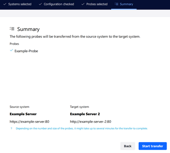Click list icon next to Summary heading

click(x=12, y=29)
